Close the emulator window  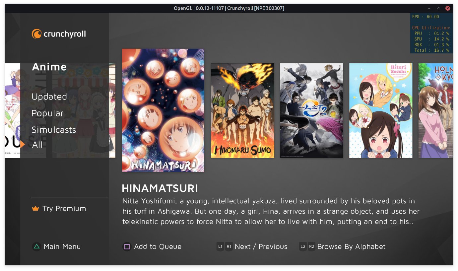coord(448,8)
